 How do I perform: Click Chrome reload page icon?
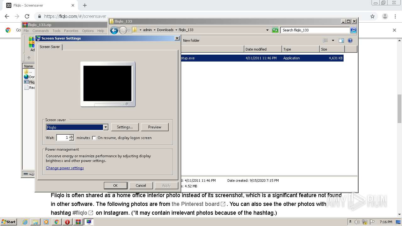[x=27, y=16]
